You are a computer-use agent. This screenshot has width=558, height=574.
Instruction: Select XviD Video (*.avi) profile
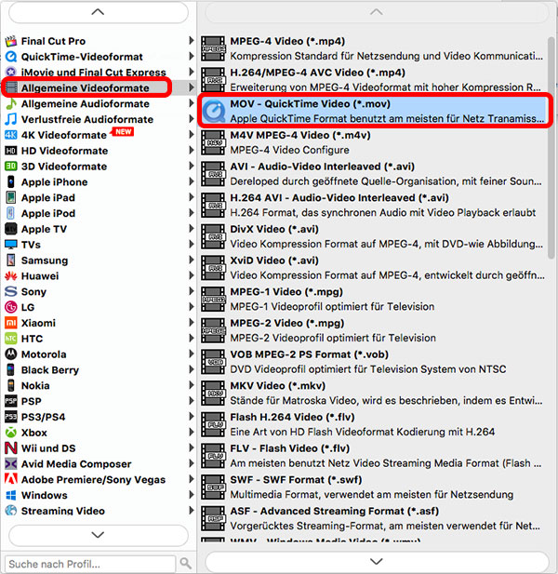tap(373, 268)
